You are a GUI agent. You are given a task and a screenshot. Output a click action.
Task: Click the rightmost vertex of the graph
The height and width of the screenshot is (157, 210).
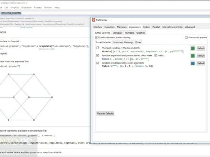click(x=52, y=97)
